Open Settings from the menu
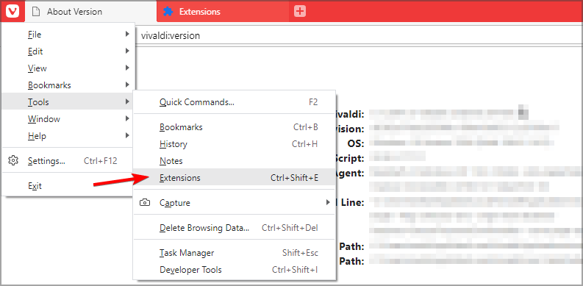This screenshot has height=286, width=583. click(x=68, y=161)
